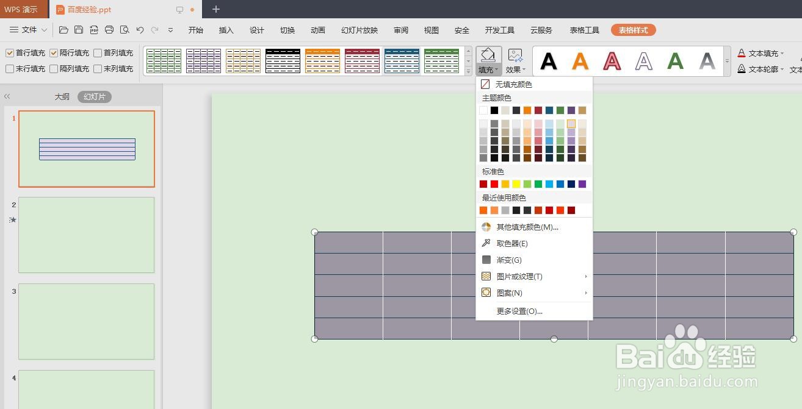Enable the 隔列填充 checkbox
This screenshot has width=802, height=409.
(x=54, y=69)
